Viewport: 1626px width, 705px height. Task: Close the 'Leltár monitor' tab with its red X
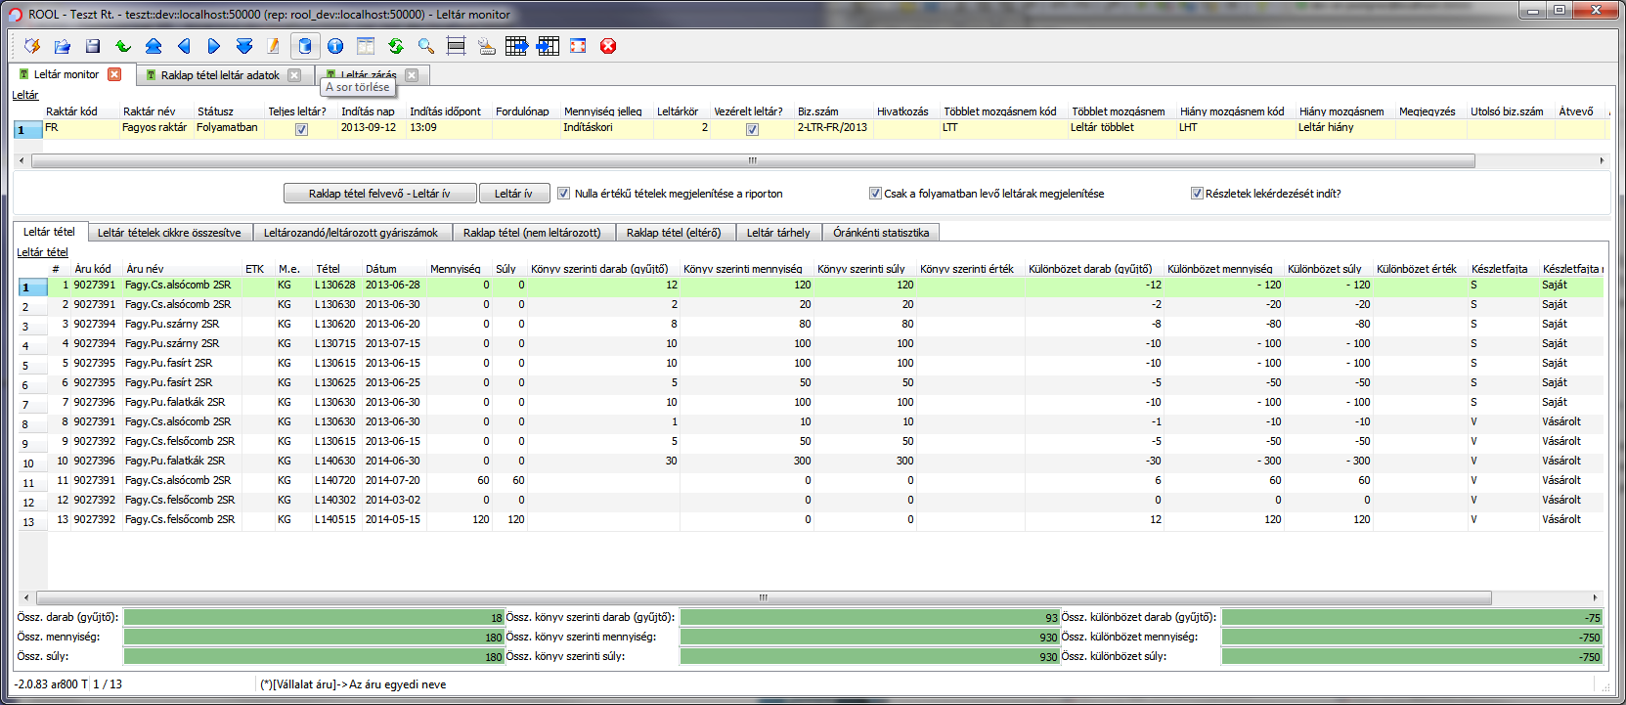point(114,74)
